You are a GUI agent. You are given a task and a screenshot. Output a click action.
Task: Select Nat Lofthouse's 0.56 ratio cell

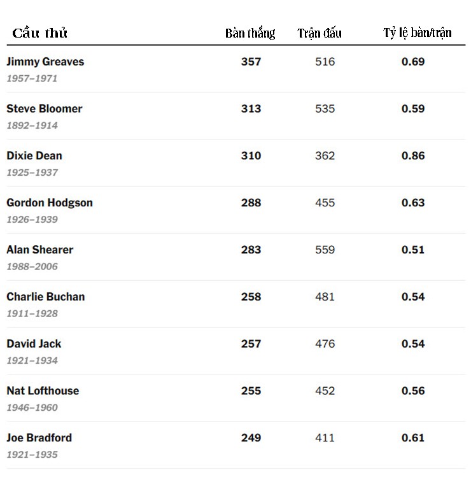tap(413, 391)
